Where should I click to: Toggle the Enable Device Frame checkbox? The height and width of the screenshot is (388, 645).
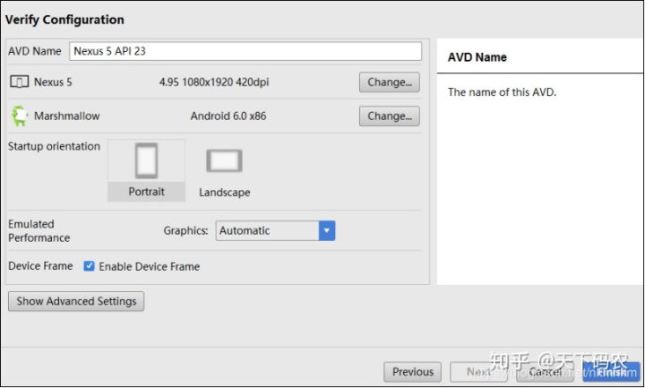click(x=89, y=266)
